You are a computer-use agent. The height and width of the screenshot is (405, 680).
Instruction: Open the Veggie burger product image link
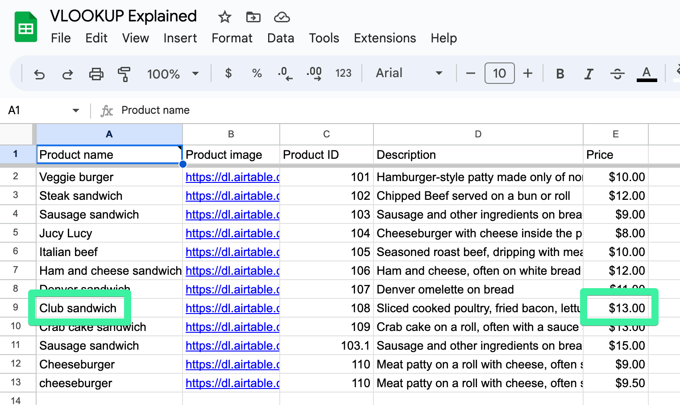pyautogui.click(x=232, y=177)
